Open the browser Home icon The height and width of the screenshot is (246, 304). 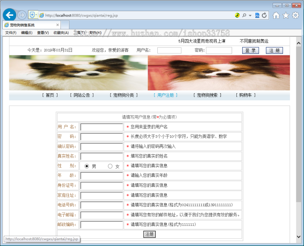(276, 15)
